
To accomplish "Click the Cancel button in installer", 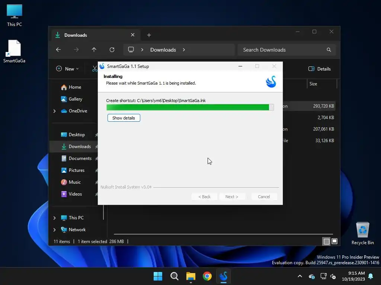I will tap(264, 197).
